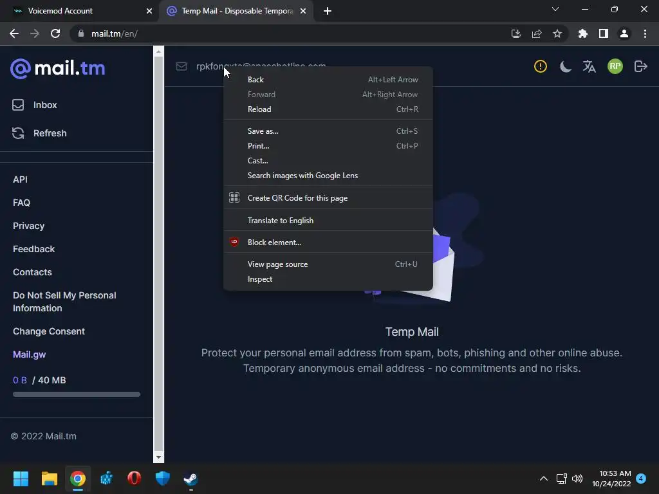Open a new tab with plus button
This screenshot has height=494, width=659.
tap(328, 11)
